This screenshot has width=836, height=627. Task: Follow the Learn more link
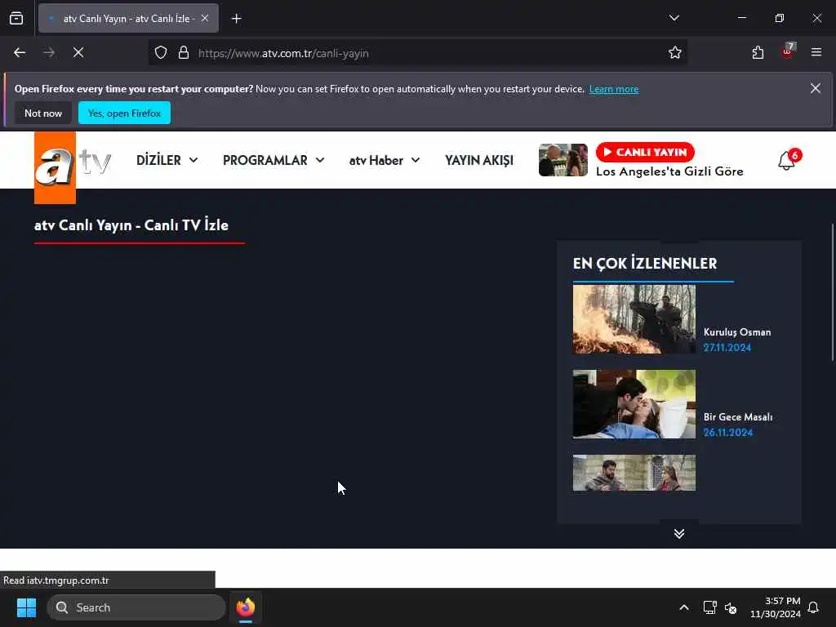(614, 89)
